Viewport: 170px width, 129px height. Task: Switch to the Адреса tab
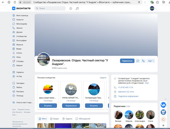[67, 119]
